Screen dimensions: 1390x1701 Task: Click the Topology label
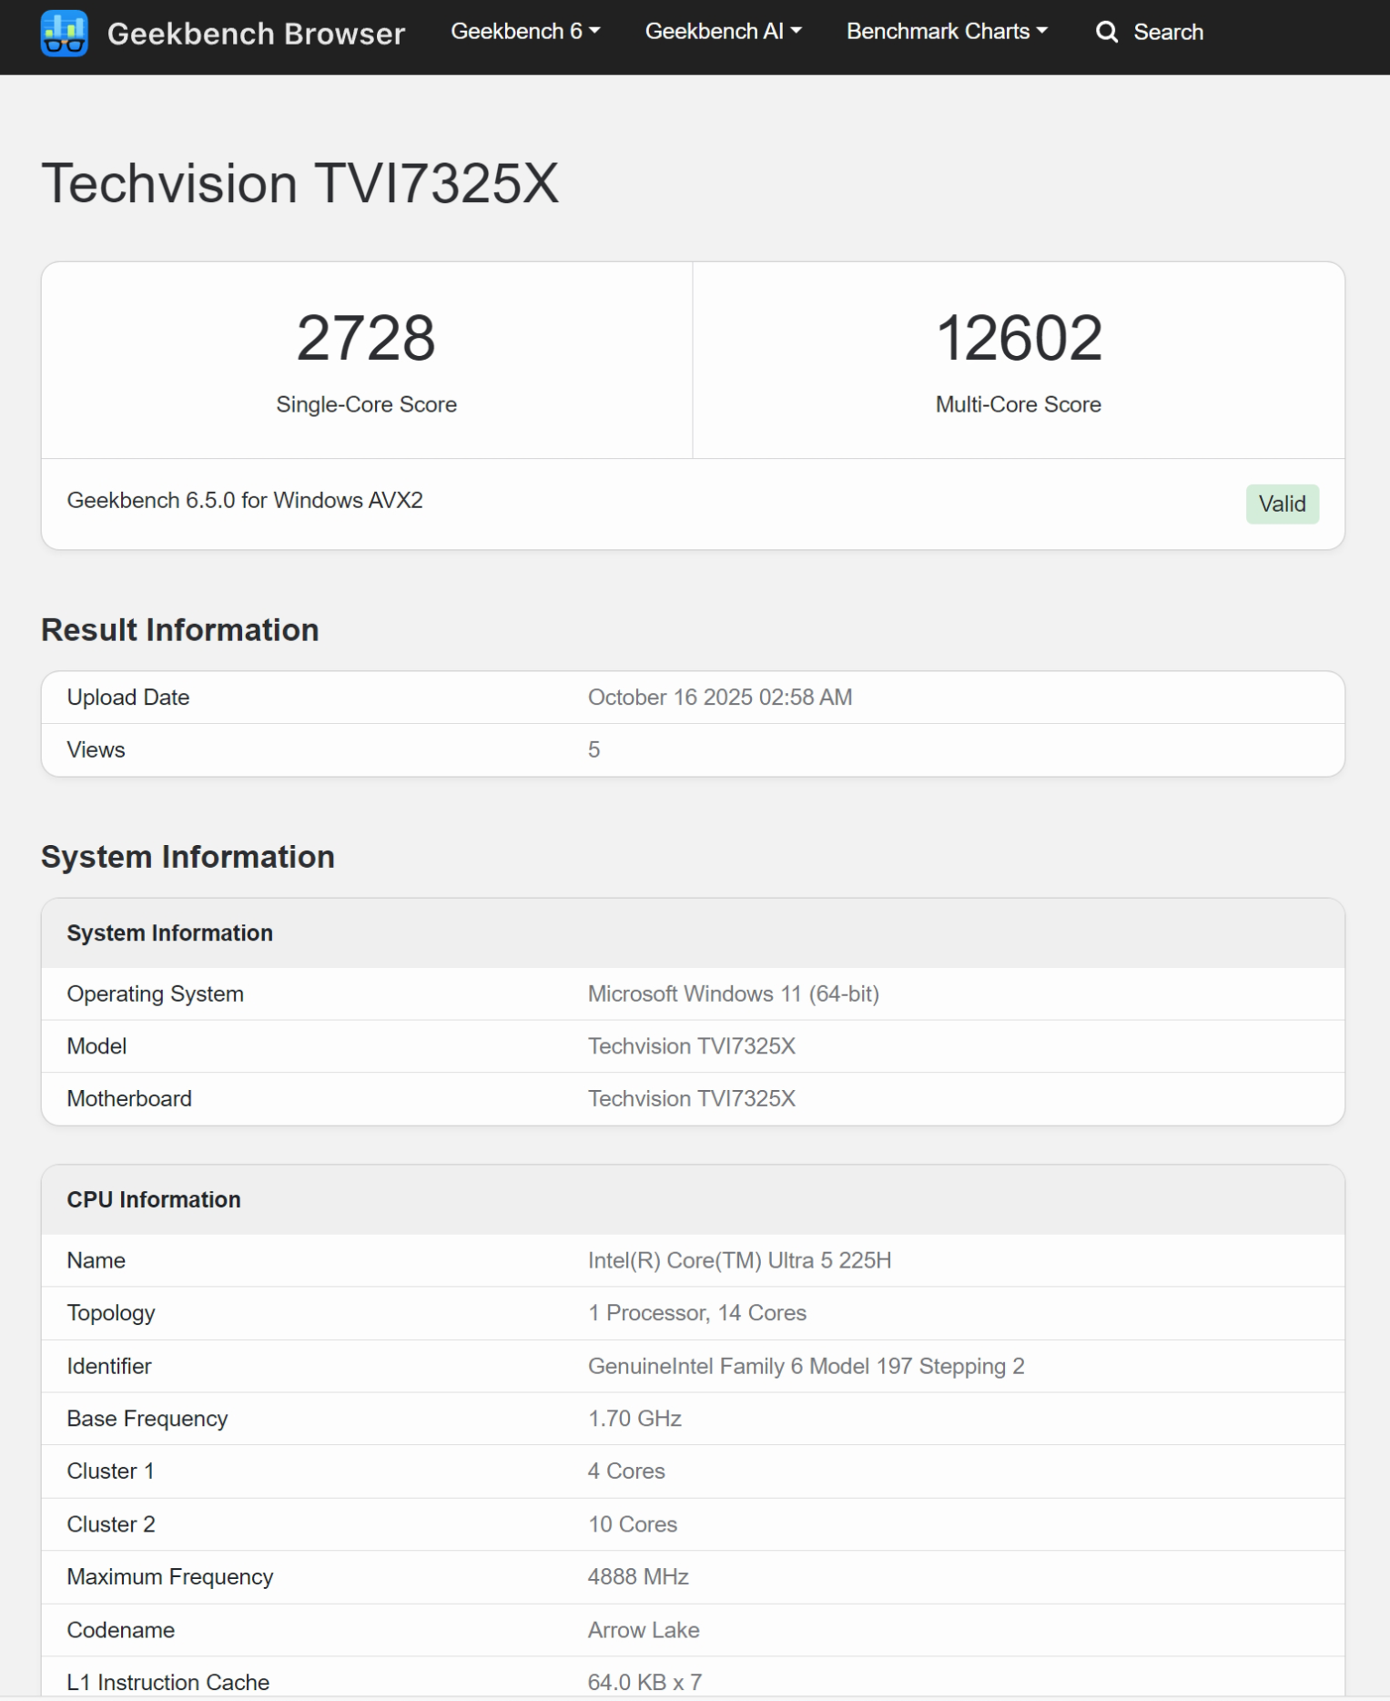[111, 1313]
